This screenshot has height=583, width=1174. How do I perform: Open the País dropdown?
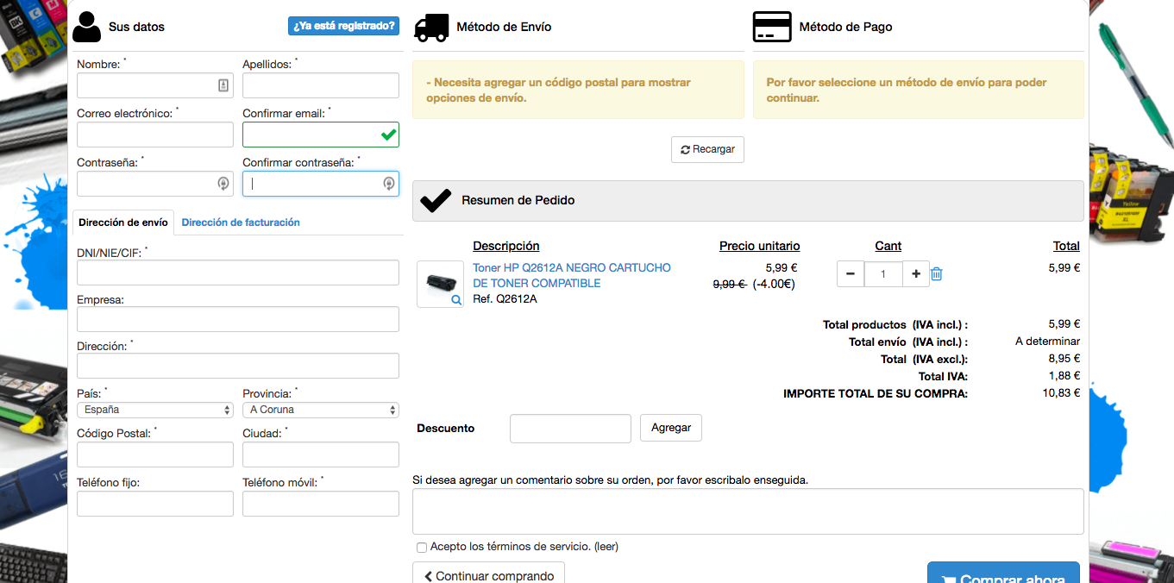154,411
